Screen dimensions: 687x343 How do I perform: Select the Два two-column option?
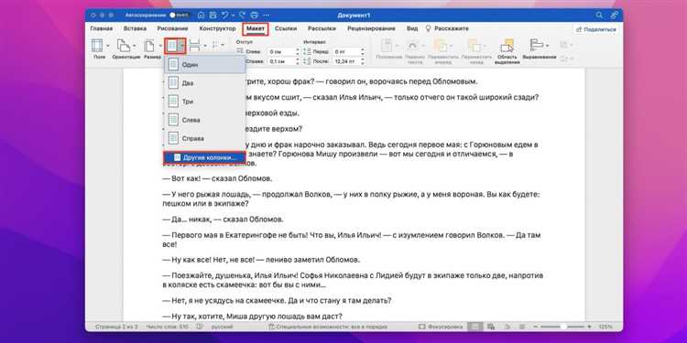point(204,82)
